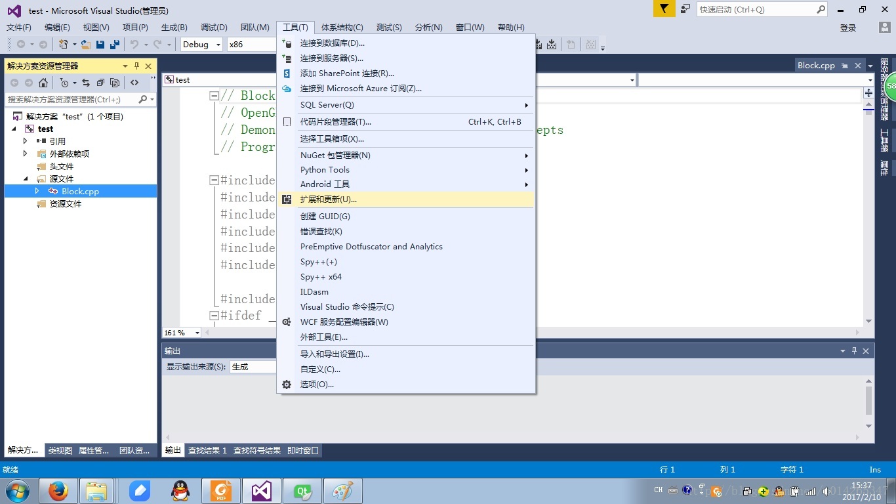Click the Sync with Active Document icon
The height and width of the screenshot is (504, 896).
(x=86, y=83)
